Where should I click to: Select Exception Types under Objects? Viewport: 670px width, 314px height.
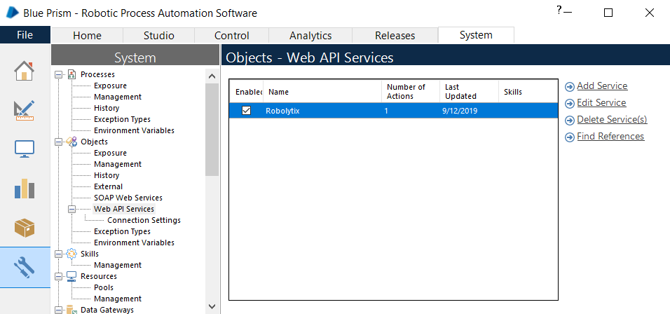[x=122, y=231]
